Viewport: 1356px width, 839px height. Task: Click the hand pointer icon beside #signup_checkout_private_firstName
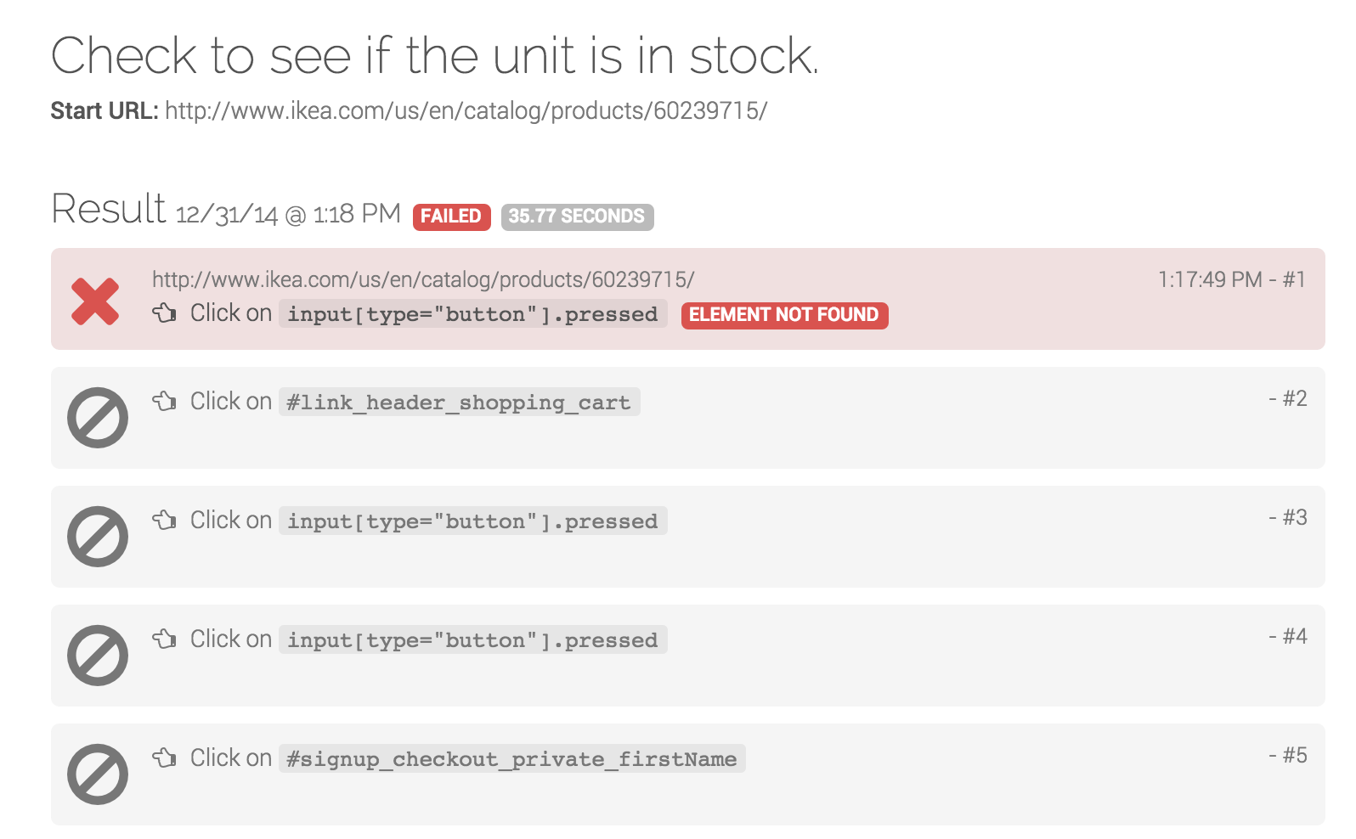tap(165, 757)
